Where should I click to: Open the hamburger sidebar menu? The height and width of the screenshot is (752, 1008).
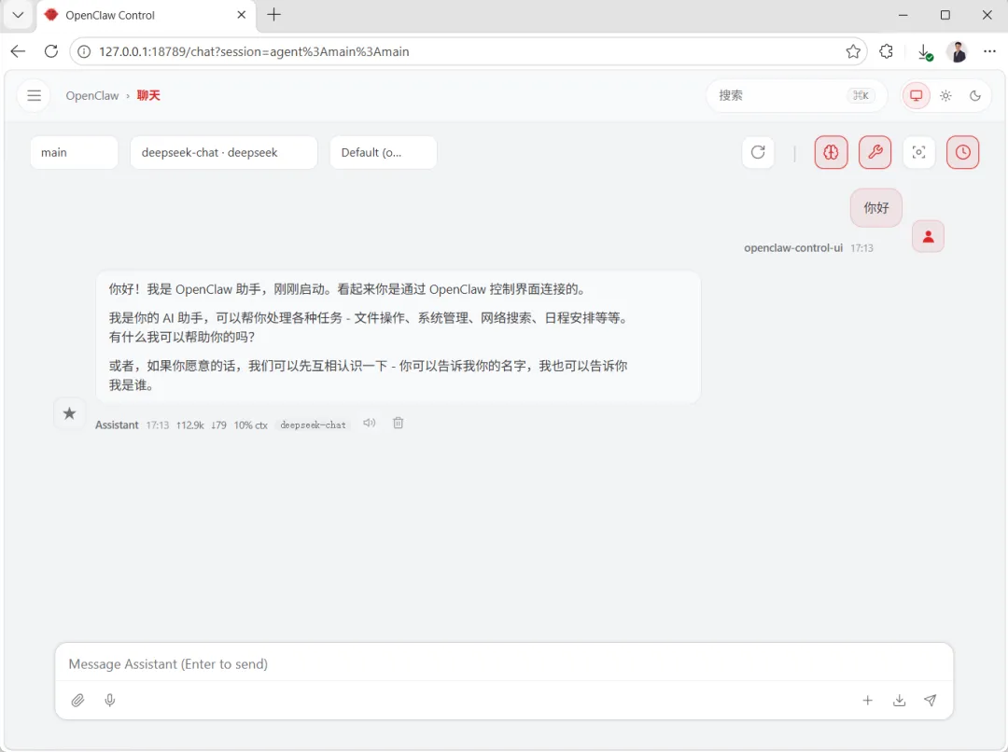coord(35,96)
